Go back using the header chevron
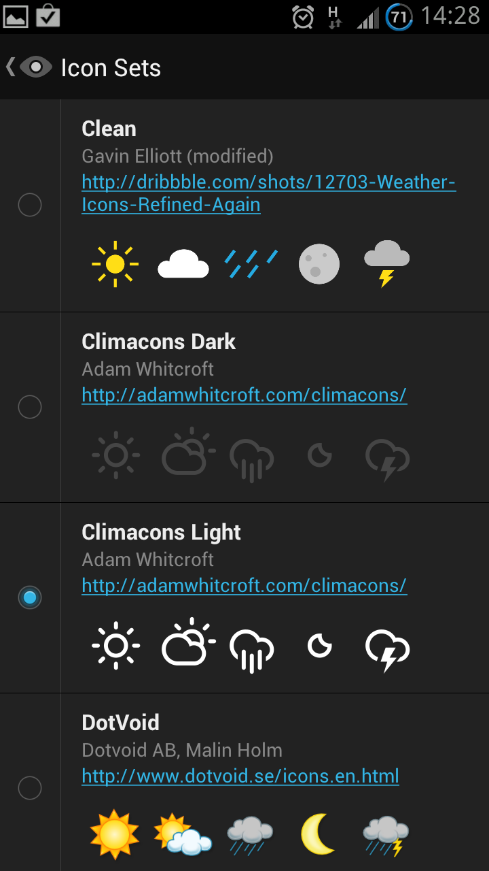 tap(10, 67)
